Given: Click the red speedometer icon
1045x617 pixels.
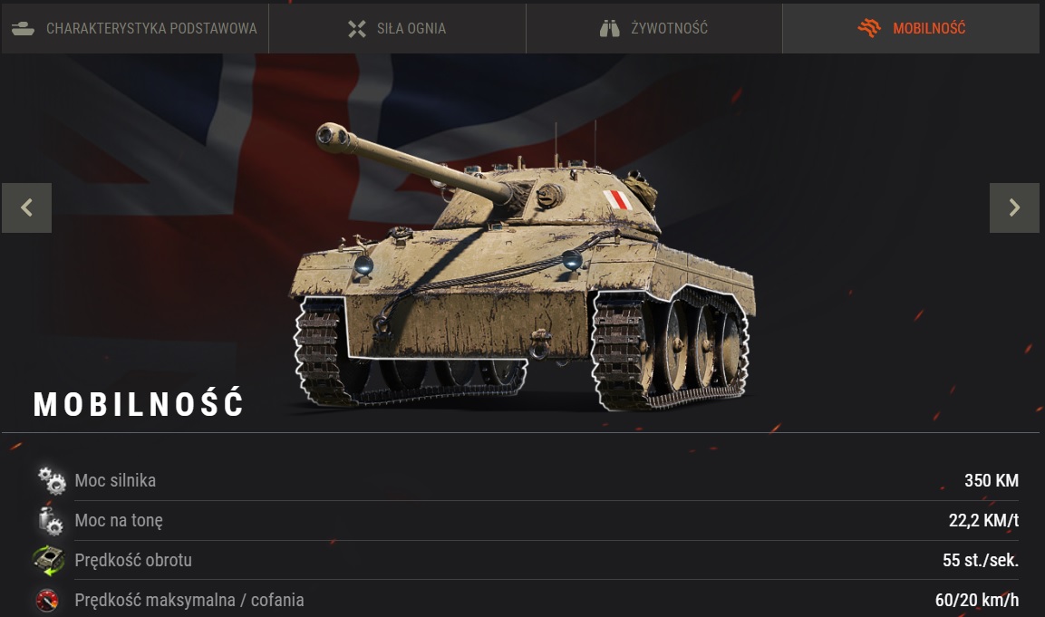Looking at the screenshot, I should [x=47, y=601].
